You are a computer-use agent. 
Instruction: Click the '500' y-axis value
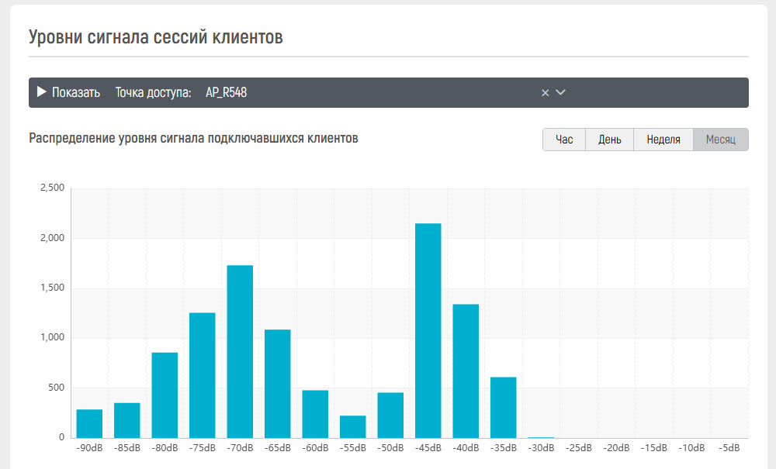pos(57,388)
